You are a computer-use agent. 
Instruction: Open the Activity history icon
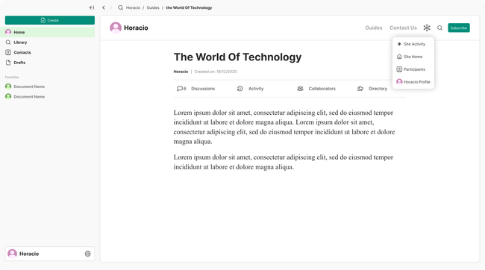[x=240, y=89]
